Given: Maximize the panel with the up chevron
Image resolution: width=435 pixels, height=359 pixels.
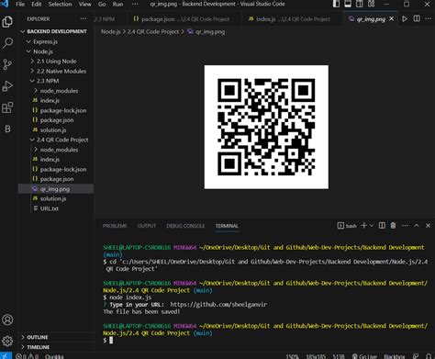Looking at the screenshot, I should pos(417,226).
